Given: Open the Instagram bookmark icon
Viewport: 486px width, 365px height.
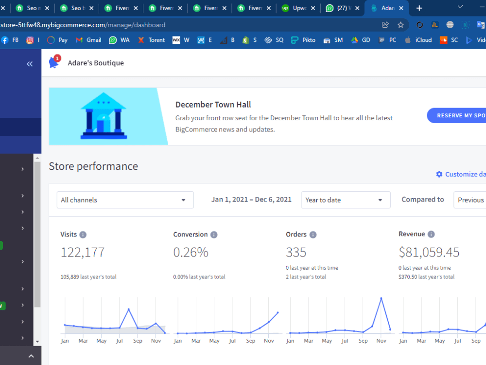Looking at the screenshot, I should (x=30, y=40).
